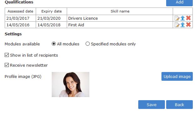The image size is (195, 113).
Task: Click the Skill name column header
Action: pos(120,11)
